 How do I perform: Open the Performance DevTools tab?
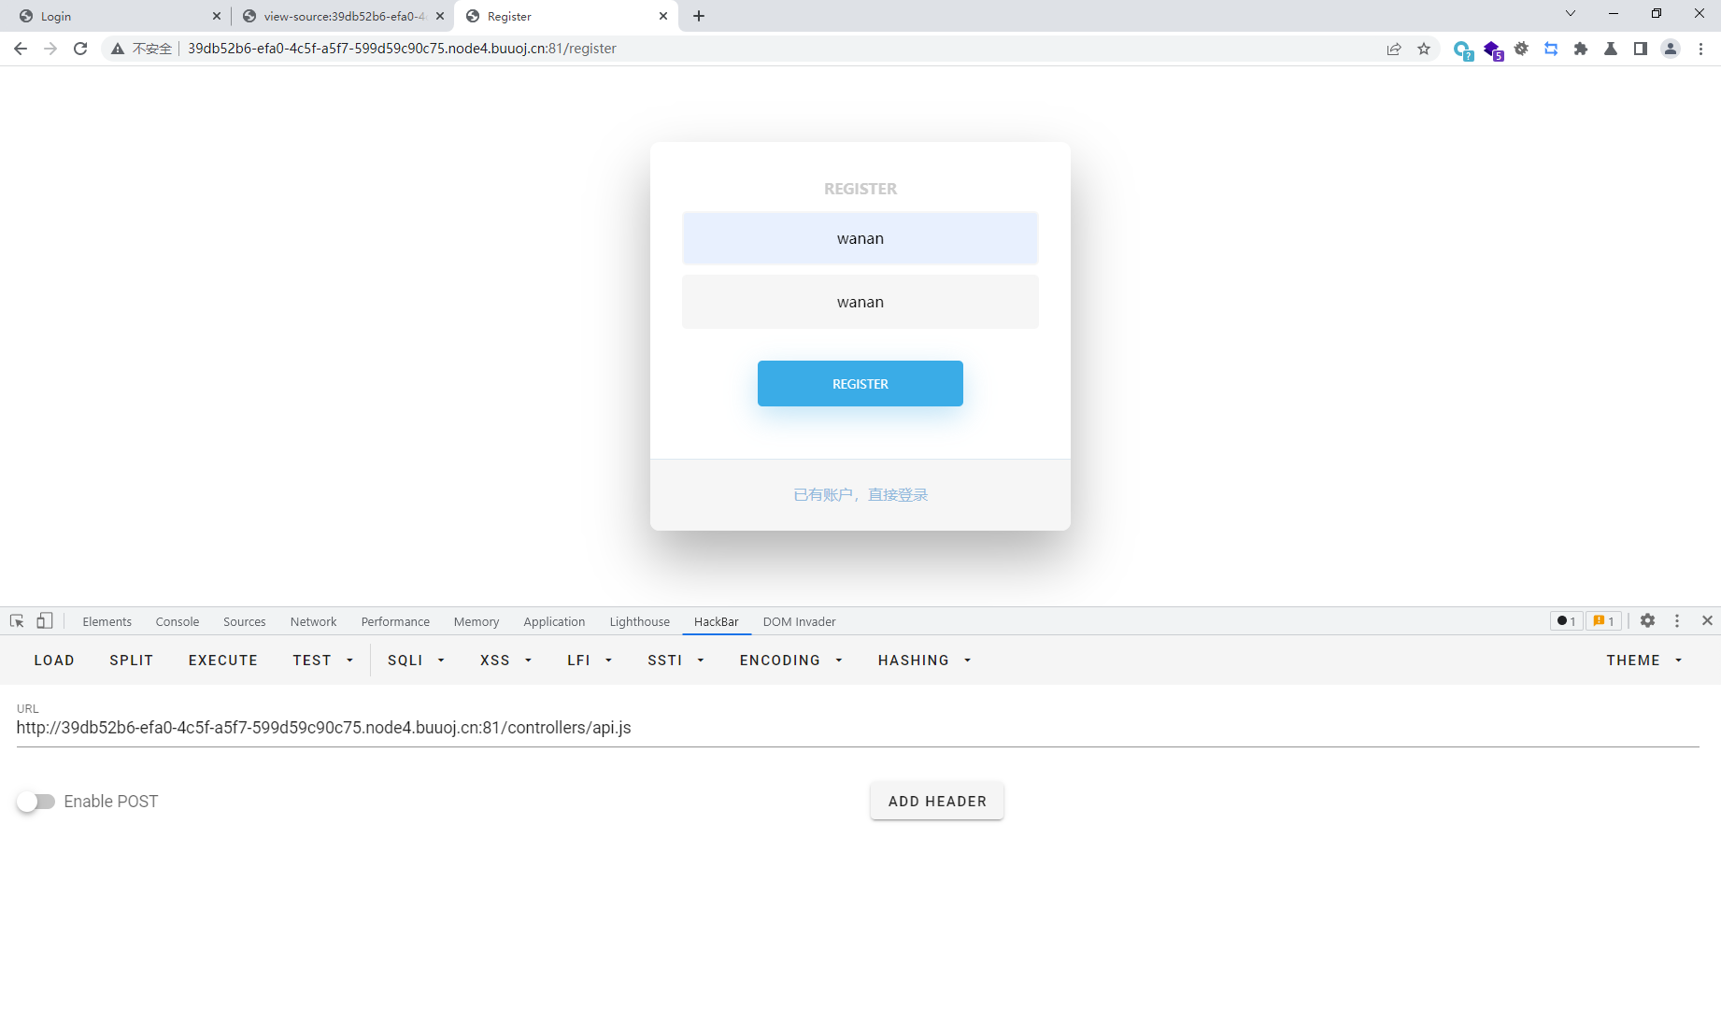[x=395, y=621]
